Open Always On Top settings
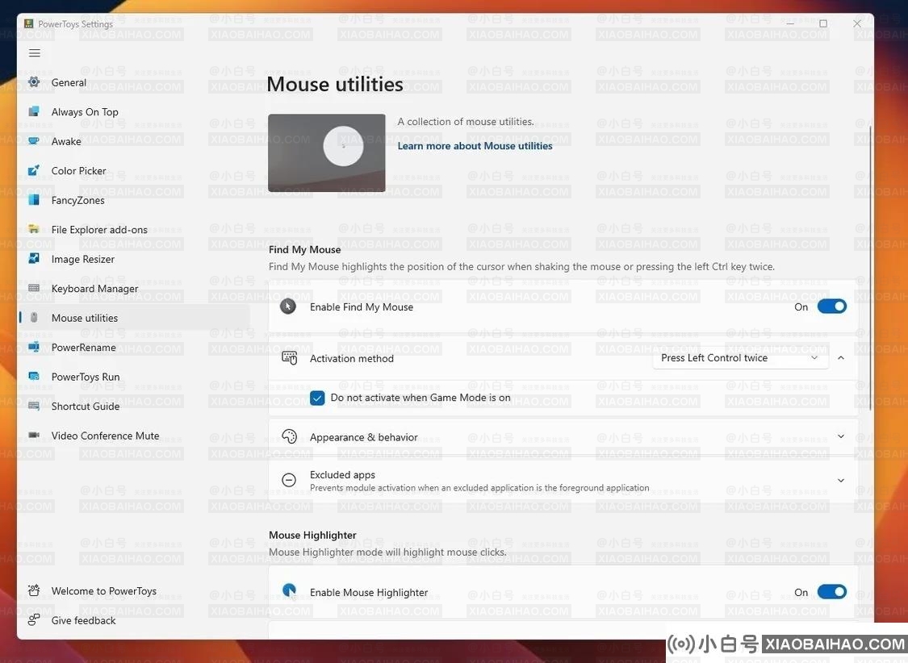Screen dimensions: 908x663 click(134, 111)
